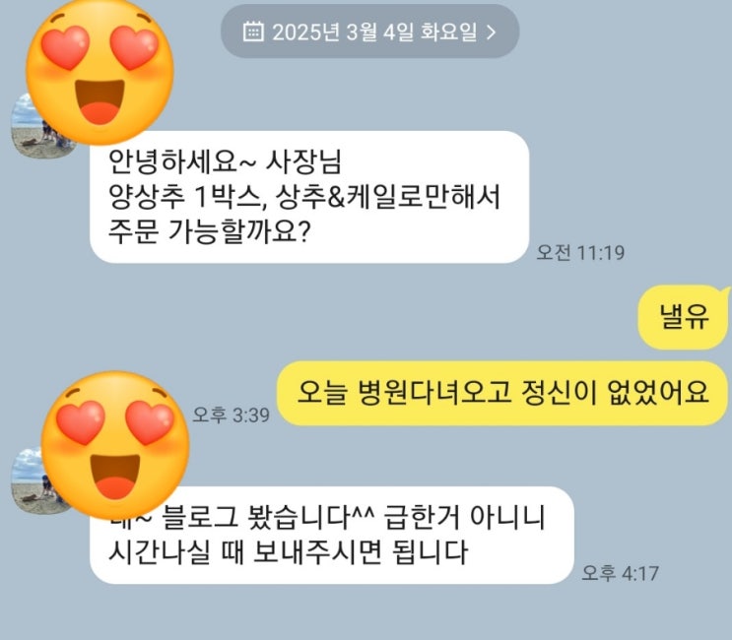The height and width of the screenshot is (640, 732).
Task: Expand the date chevron arrow
Action: (x=491, y=32)
